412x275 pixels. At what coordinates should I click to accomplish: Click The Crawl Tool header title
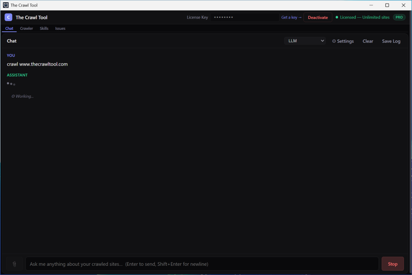[31, 17]
